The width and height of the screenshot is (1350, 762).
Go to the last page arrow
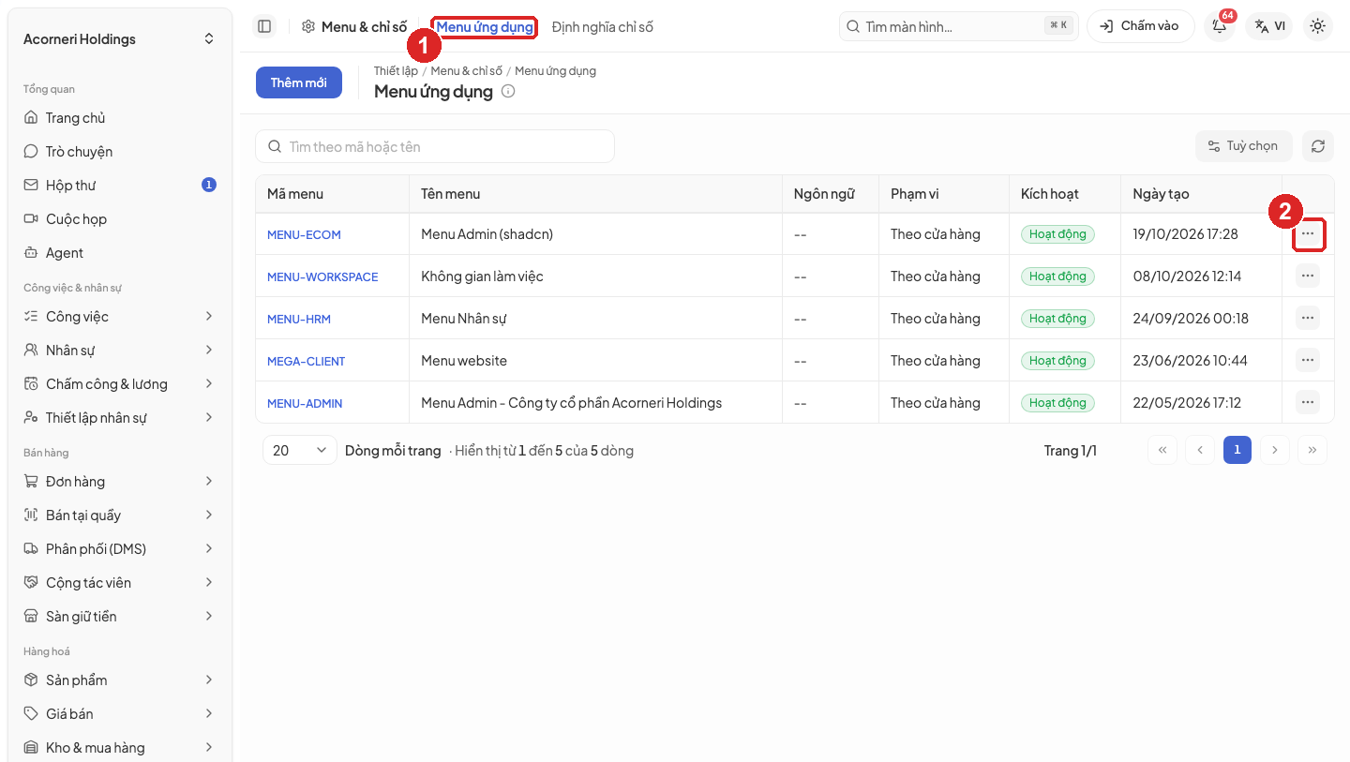point(1312,450)
